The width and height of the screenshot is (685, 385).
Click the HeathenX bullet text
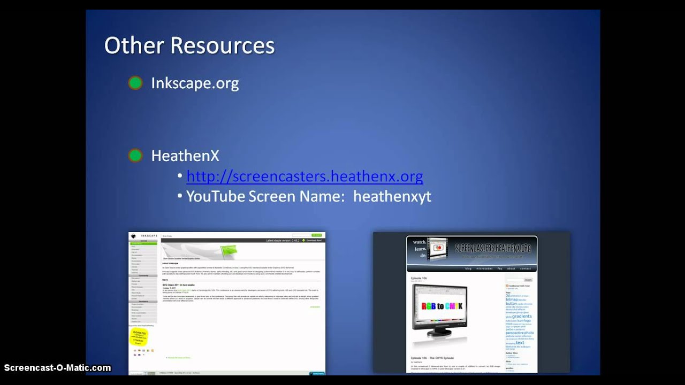185,156
